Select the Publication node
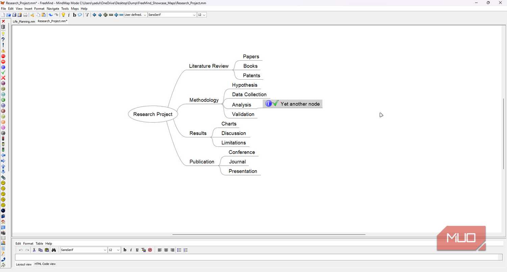This screenshot has height=272, width=507. (202, 162)
